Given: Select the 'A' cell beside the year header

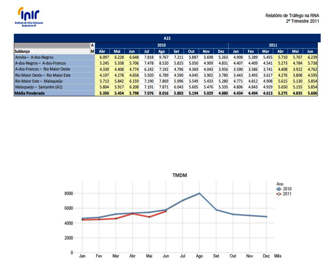Looking at the screenshot, I should tap(92, 45).
